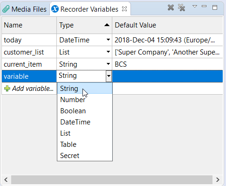Screen dimensions: 226x186
Task: Click the Add variable... link
Action: [x=33, y=89]
